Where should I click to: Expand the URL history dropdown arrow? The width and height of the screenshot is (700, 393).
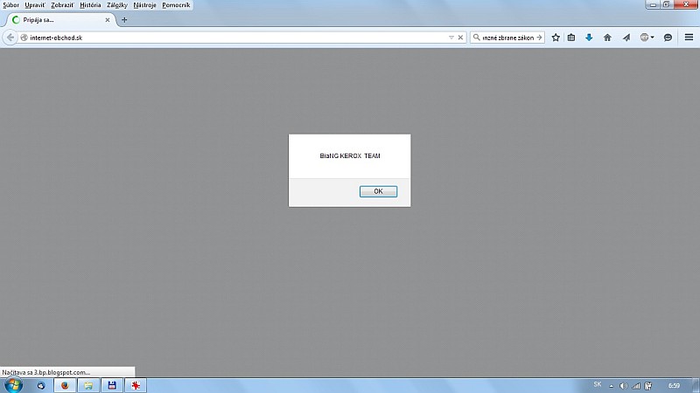(x=451, y=38)
